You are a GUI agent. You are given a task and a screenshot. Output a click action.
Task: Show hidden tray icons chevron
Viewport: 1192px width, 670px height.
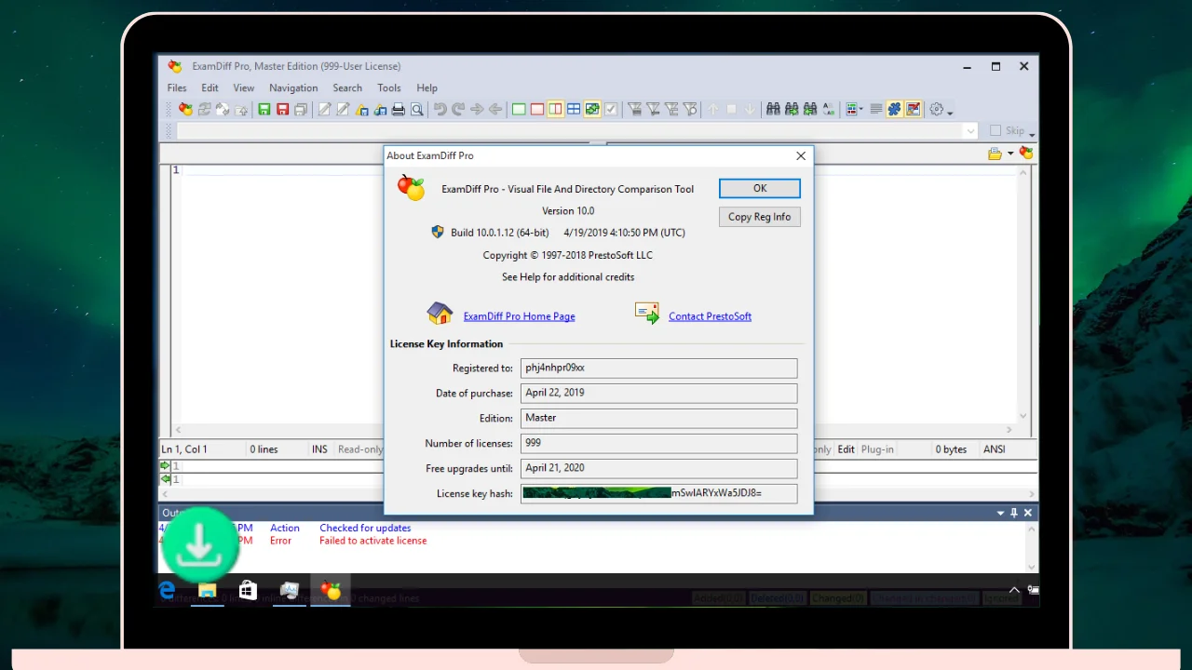[1014, 590]
